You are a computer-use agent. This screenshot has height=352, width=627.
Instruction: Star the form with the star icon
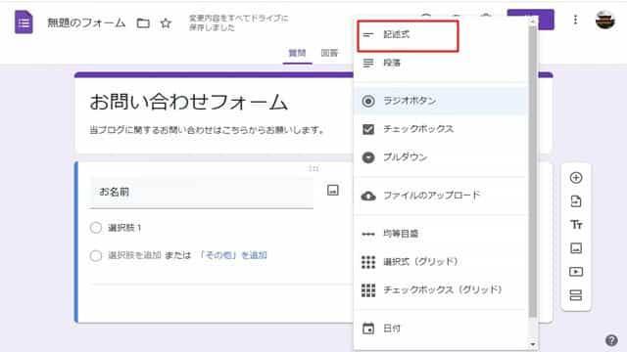(166, 23)
